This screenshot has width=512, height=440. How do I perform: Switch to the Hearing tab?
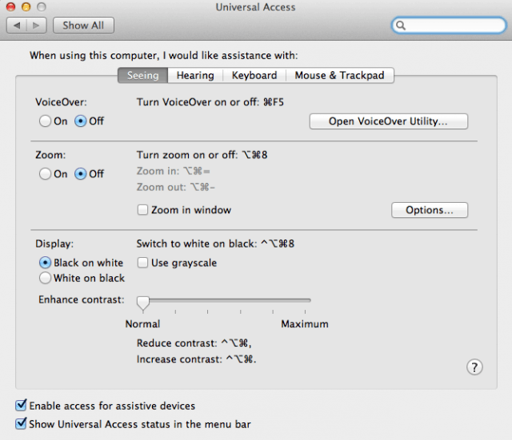click(195, 75)
